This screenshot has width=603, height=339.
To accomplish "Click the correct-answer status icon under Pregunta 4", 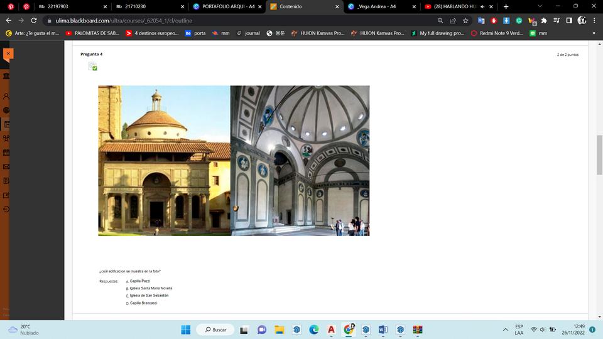I will 93,67.
